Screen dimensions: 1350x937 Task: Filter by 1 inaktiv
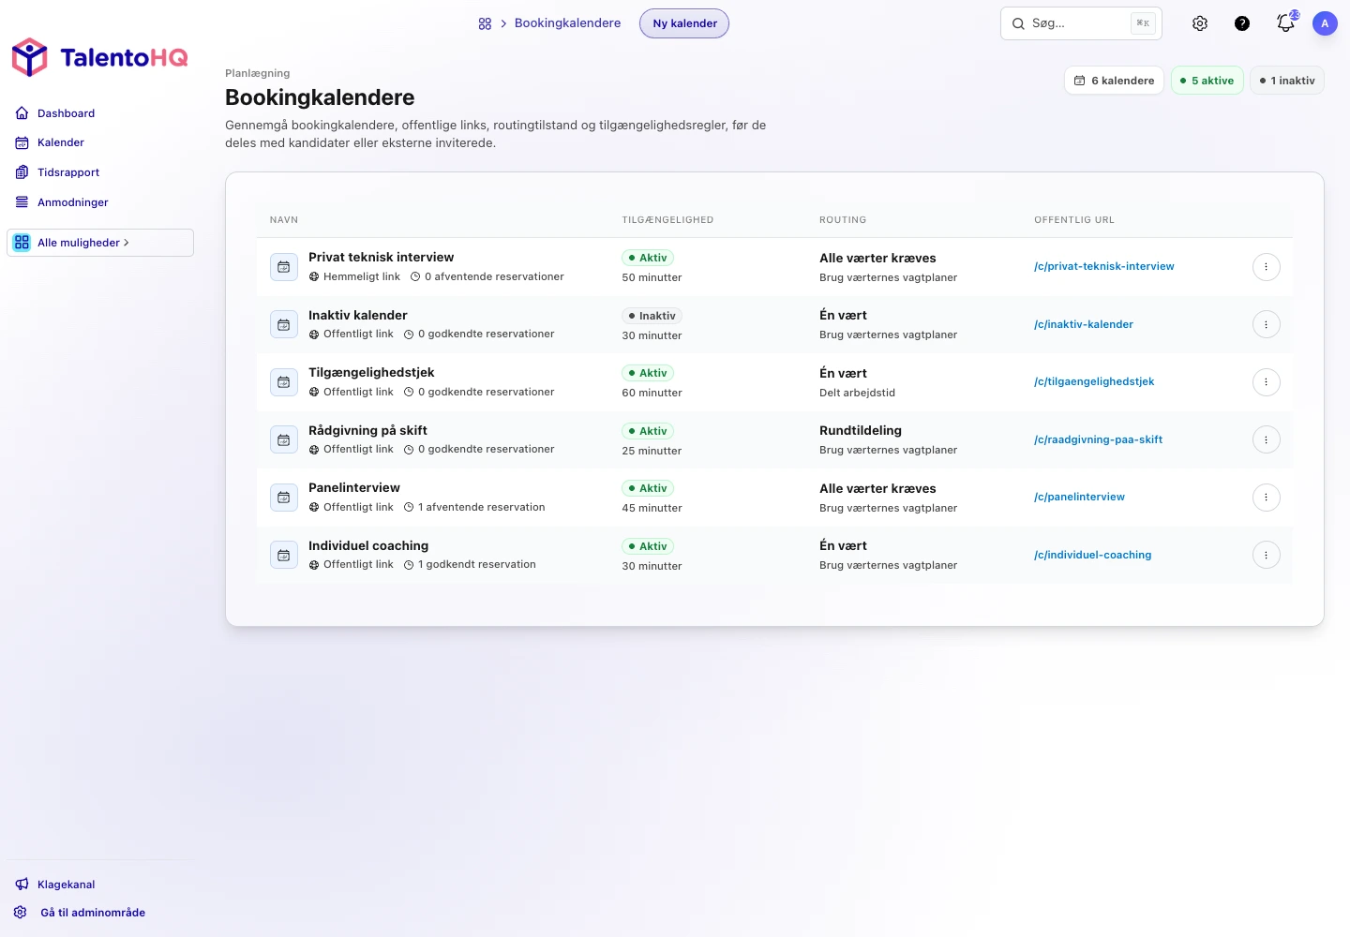pyautogui.click(x=1287, y=81)
